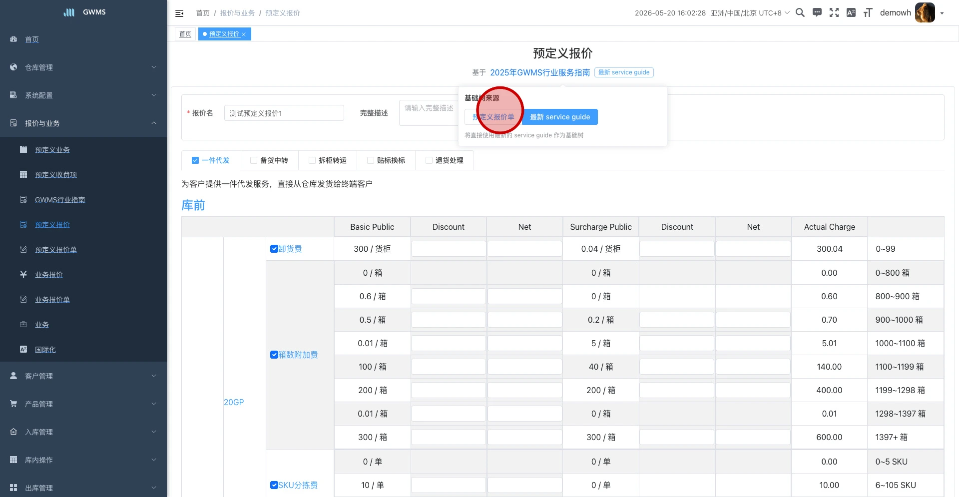
Task: Expand the 库内操作 menu chevron
Action: [154, 460]
